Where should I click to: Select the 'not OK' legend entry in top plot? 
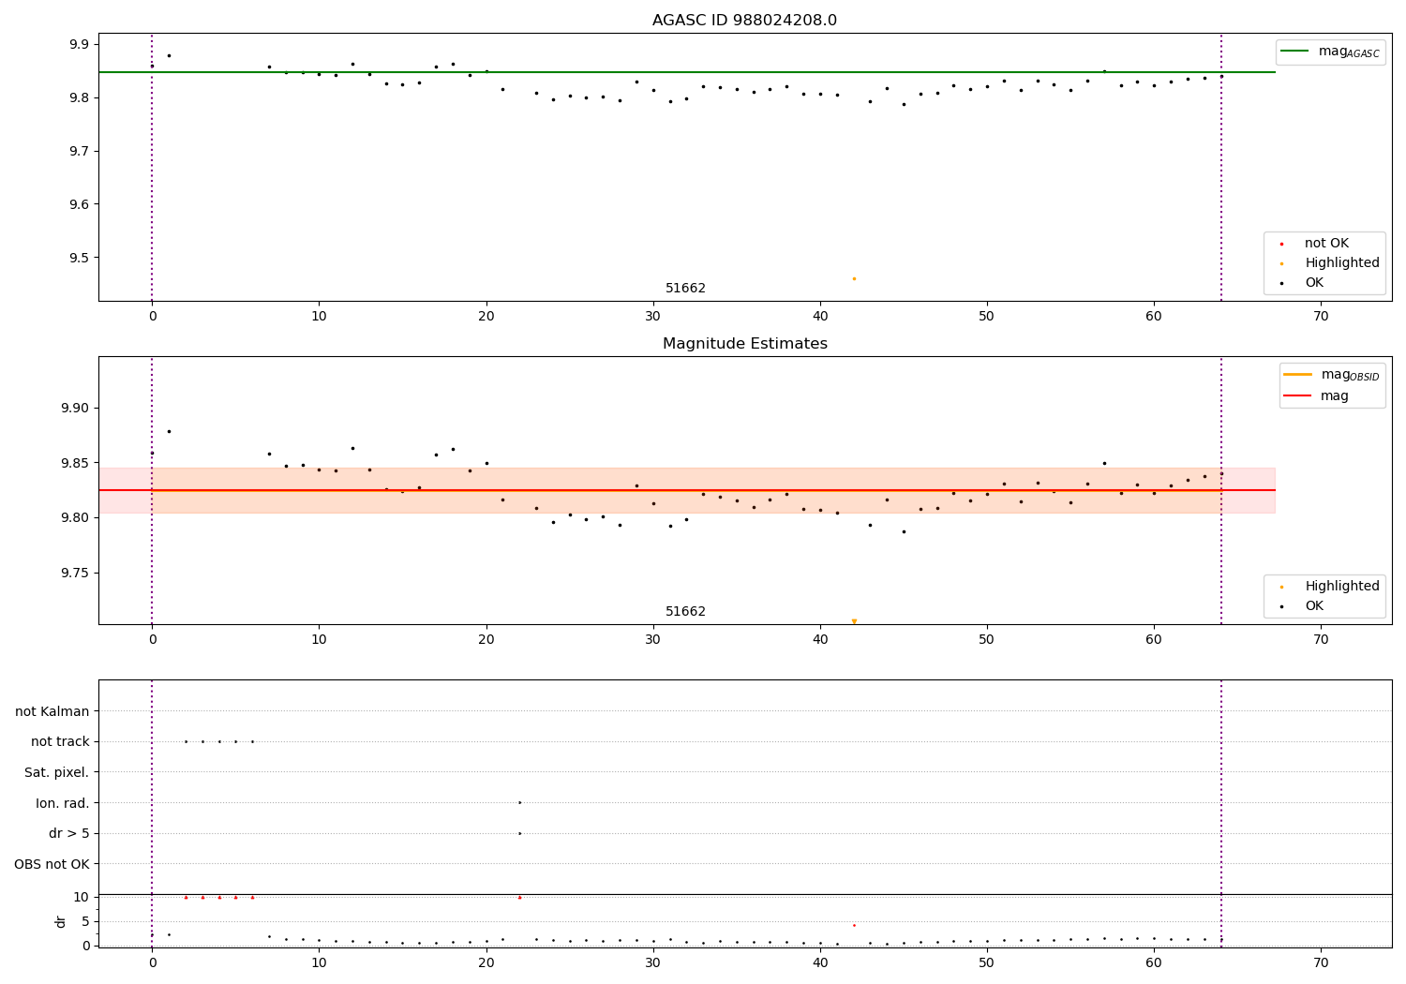[x=1326, y=244]
